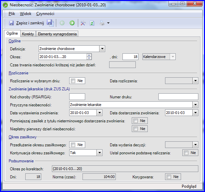The image size is (205, 192).
Task: Switch to the Ogólne tab
Action: point(12,34)
